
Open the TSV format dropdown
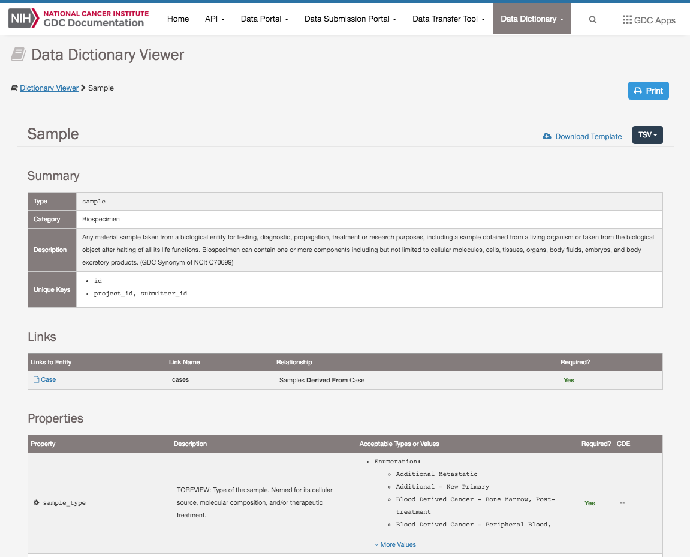pos(647,135)
